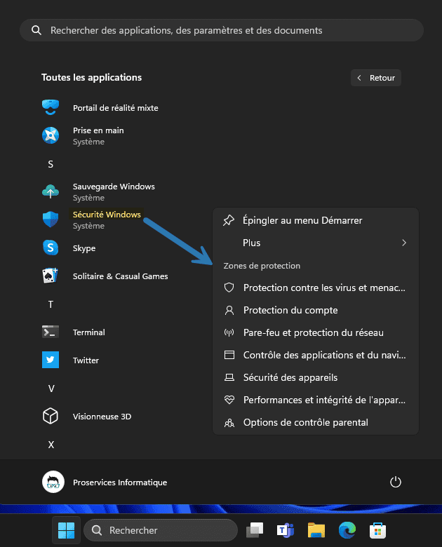This screenshot has height=547, width=442.
Task: Click the person icon for Protection du compte
Action: click(229, 310)
